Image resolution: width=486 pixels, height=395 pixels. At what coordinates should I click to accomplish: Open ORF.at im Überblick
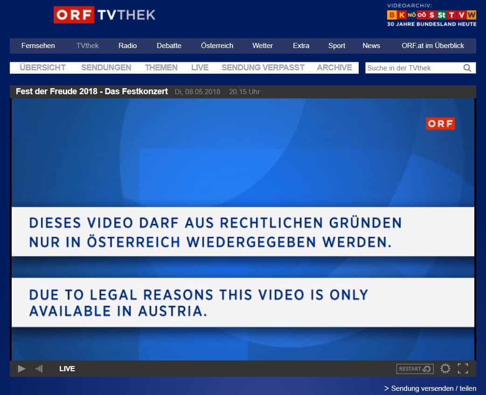coord(433,46)
